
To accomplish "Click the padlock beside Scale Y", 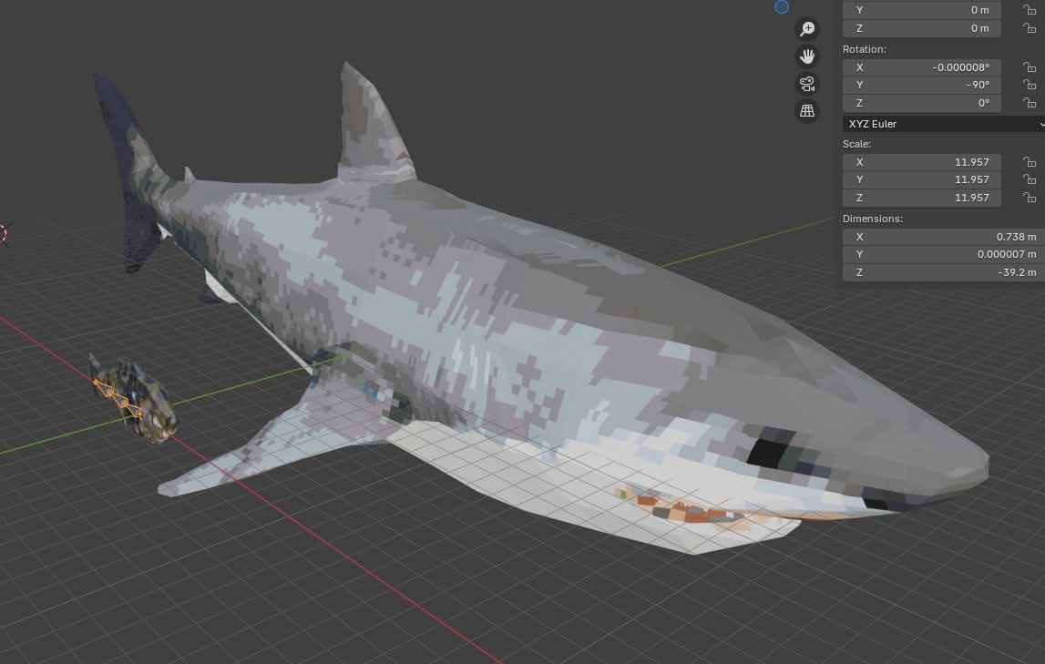I will coord(1030,179).
